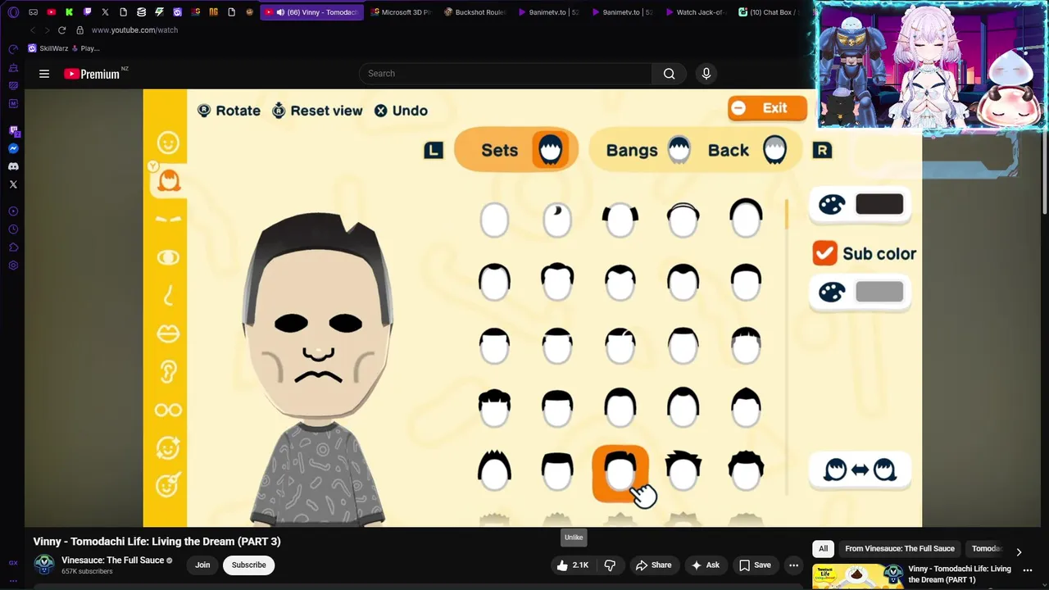
Task: Click the Exit button in the game
Action: (x=767, y=108)
